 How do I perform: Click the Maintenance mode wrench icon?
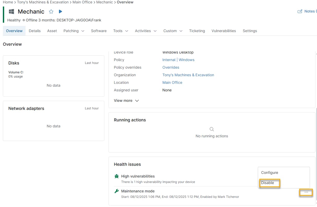click(x=117, y=191)
